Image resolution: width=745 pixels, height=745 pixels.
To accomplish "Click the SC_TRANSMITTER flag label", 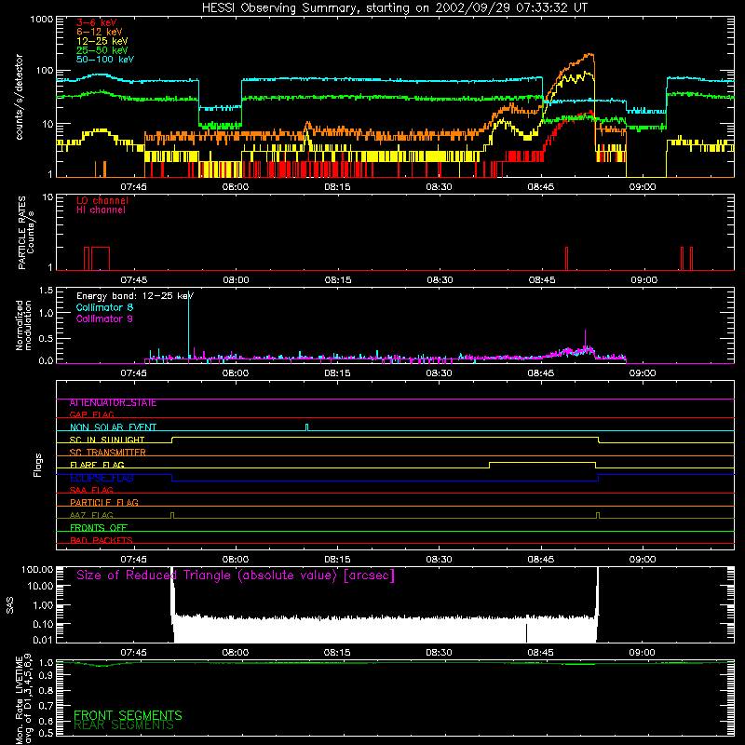I will pyautogui.click(x=107, y=453).
